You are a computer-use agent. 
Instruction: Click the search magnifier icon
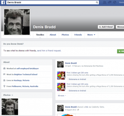click(x=97, y=2)
